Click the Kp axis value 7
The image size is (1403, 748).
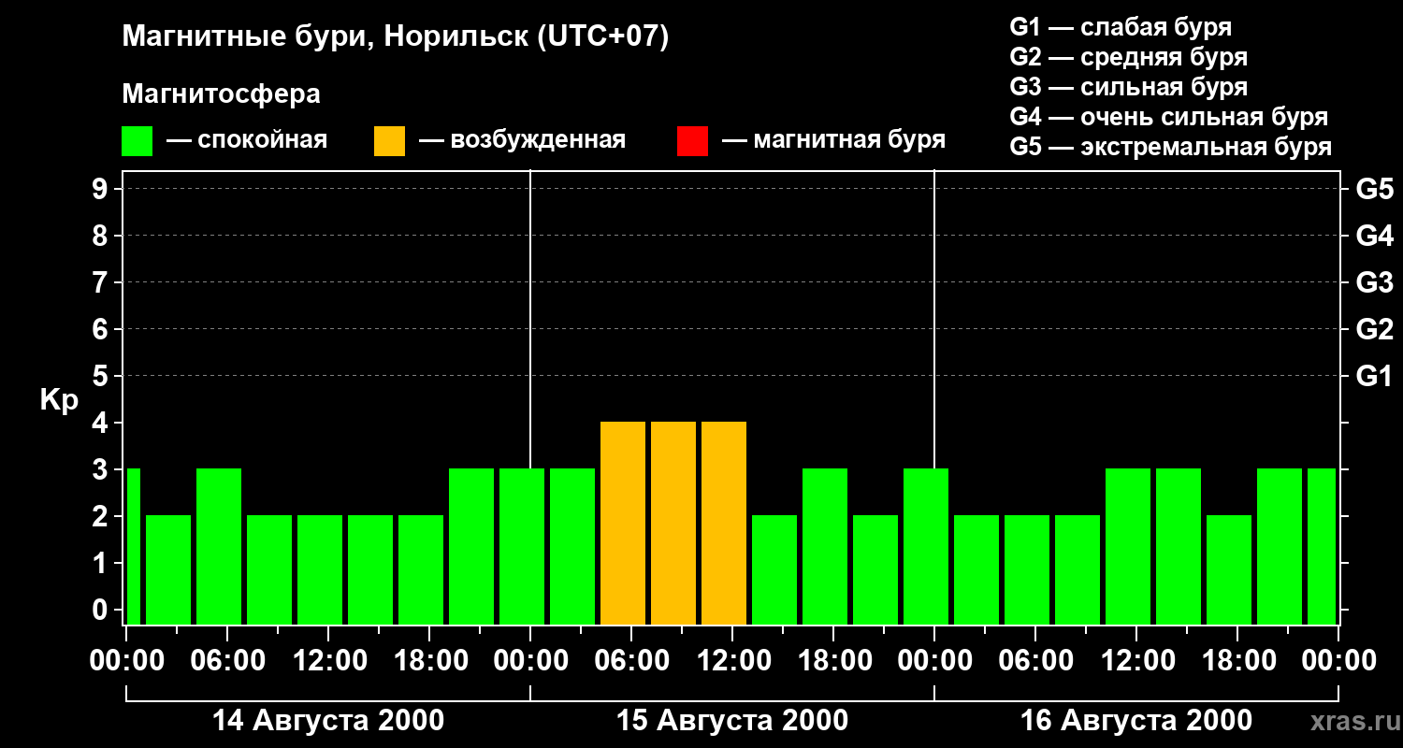click(x=102, y=282)
